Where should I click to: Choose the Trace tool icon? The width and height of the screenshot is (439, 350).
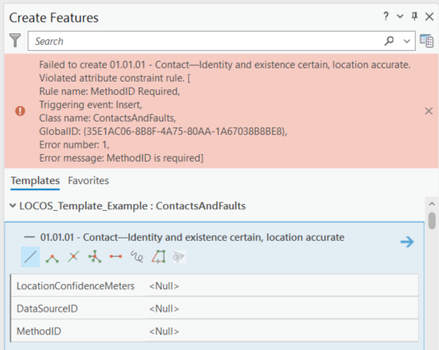click(158, 257)
